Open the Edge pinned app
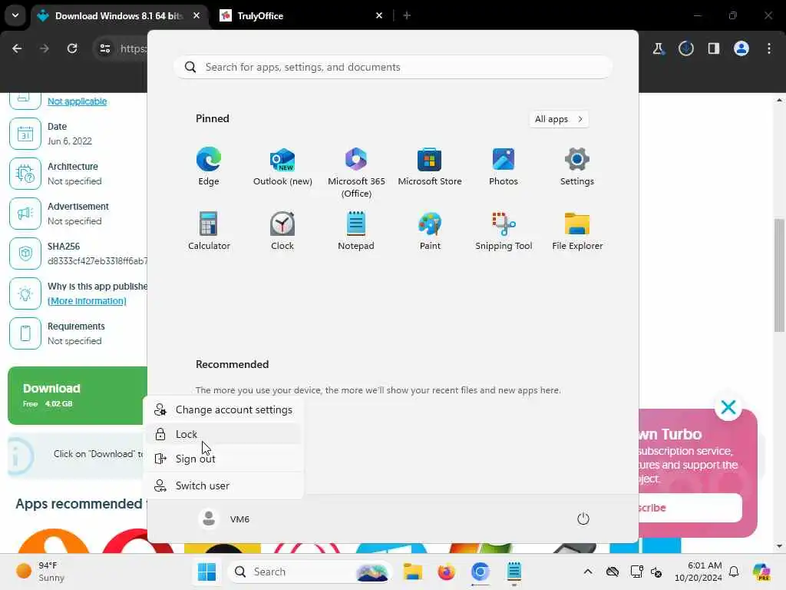The image size is (786, 590). [209, 167]
